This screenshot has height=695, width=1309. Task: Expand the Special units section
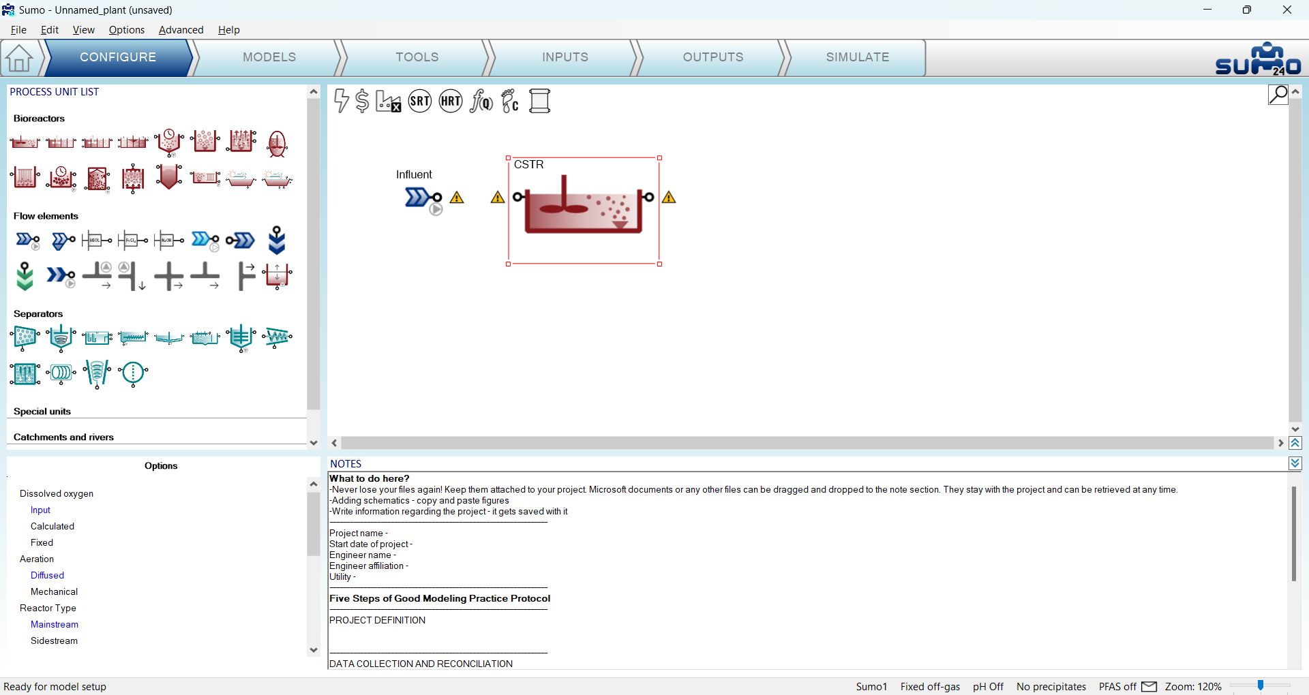coord(42,412)
